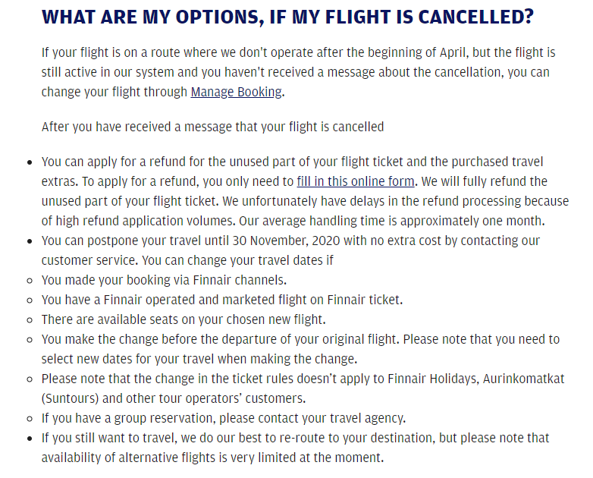
Task: Click the hollow bullet beside "You made your booking"
Action: [30, 281]
